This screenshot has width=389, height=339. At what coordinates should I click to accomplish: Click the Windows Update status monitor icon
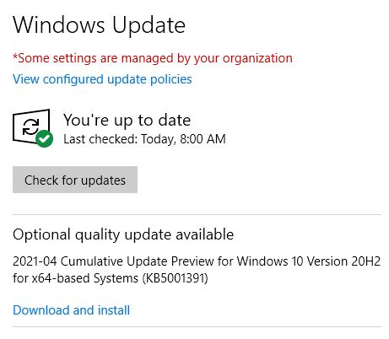click(33, 128)
